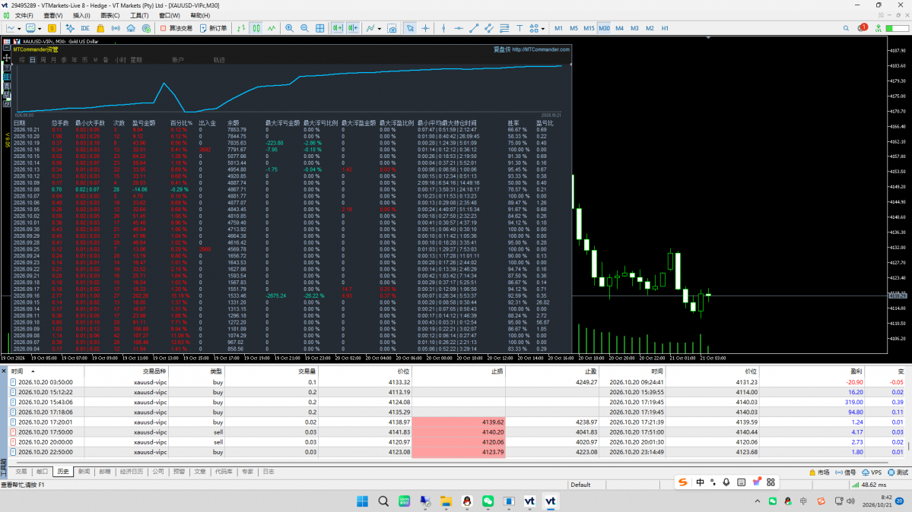Image resolution: width=912 pixels, height=512 pixels.
Task: Click the Zoom Out magnifier icon
Action: point(304,28)
